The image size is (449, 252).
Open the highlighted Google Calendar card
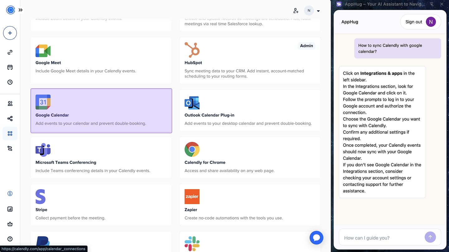click(101, 111)
